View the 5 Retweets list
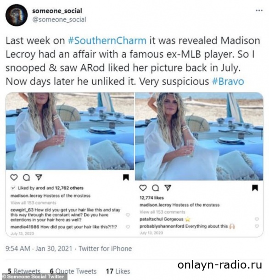 tap(24, 271)
